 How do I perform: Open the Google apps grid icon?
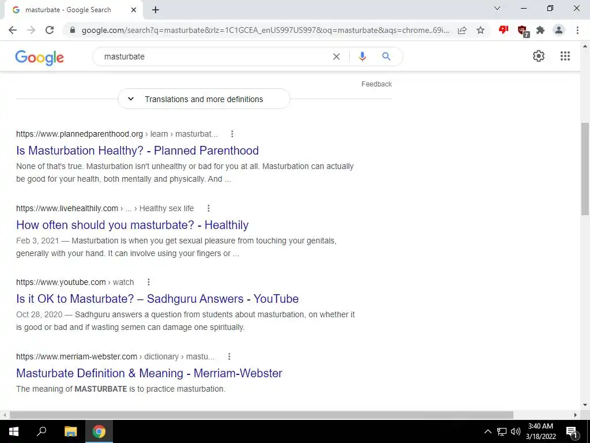pos(565,56)
